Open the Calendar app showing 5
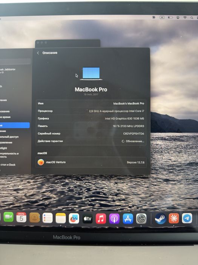 (x=21, y=217)
